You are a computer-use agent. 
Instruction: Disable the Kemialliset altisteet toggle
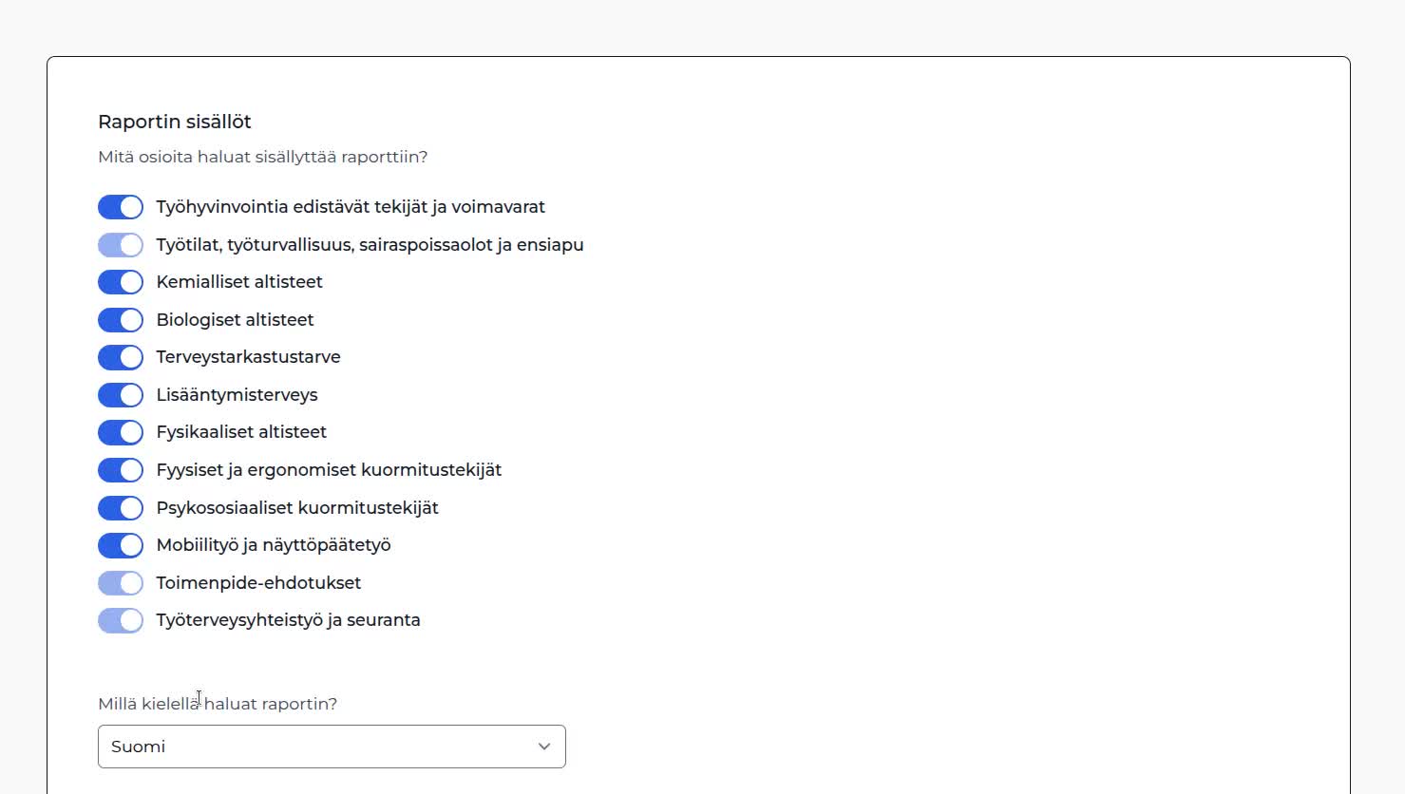tap(121, 282)
